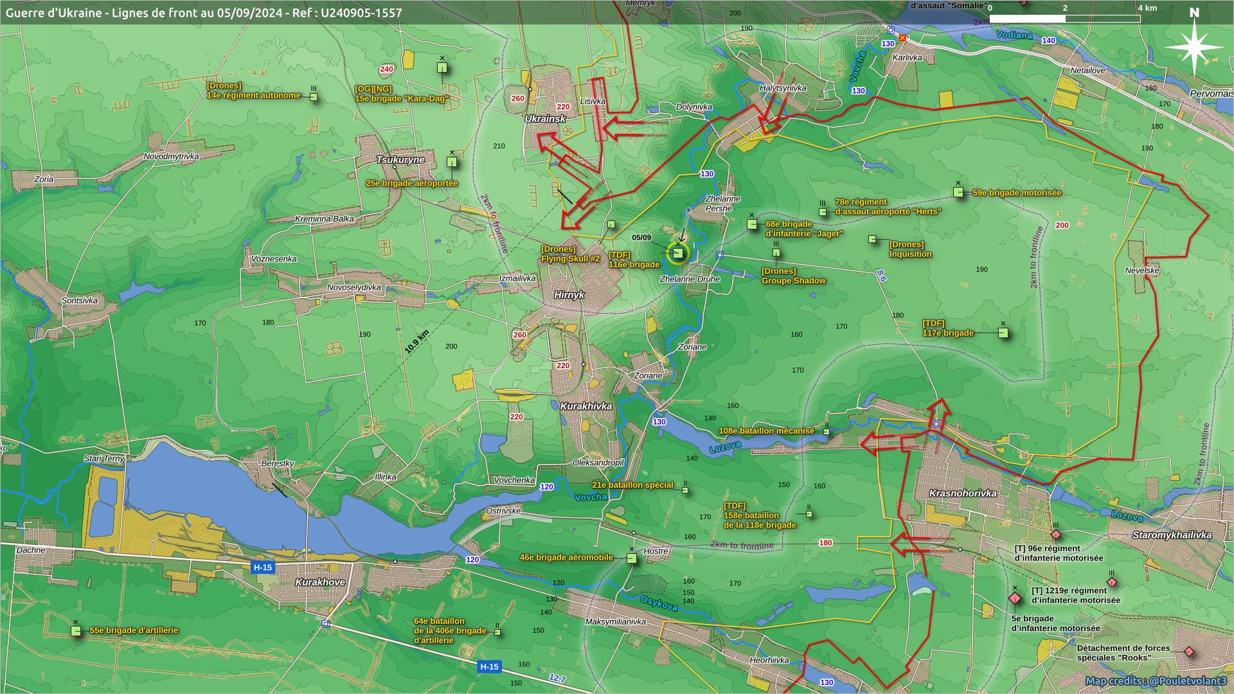Click the 25e brigade aéroportée unit marker
The height and width of the screenshot is (694, 1234).
pyautogui.click(x=452, y=163)
